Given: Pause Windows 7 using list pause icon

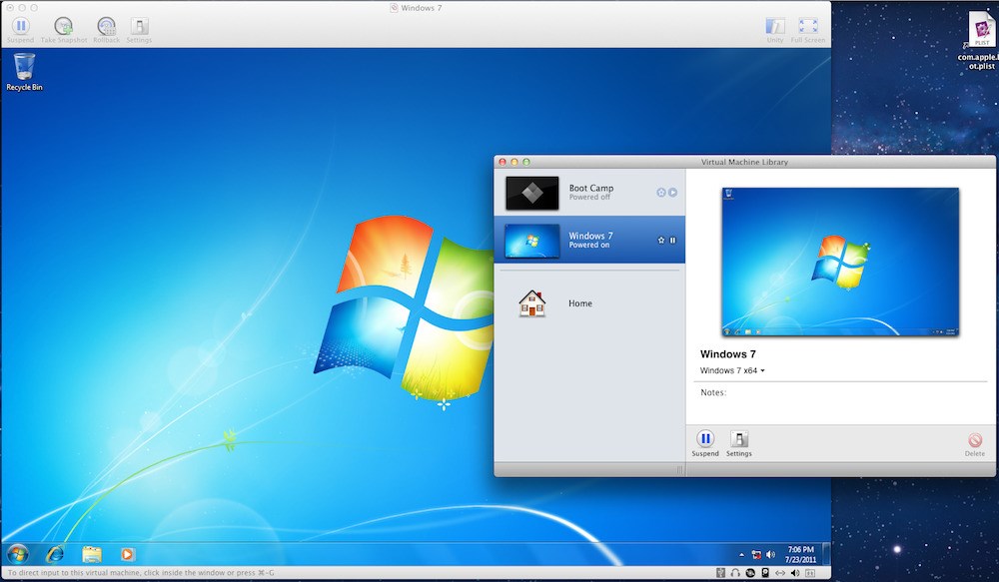Looking at the screenshot, I should pyautogui.click(x=672, y=240).
